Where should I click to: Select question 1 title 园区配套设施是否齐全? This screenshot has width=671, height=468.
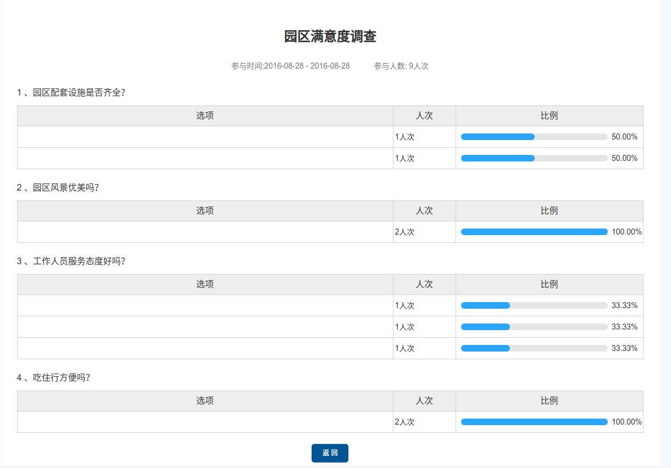71,92
